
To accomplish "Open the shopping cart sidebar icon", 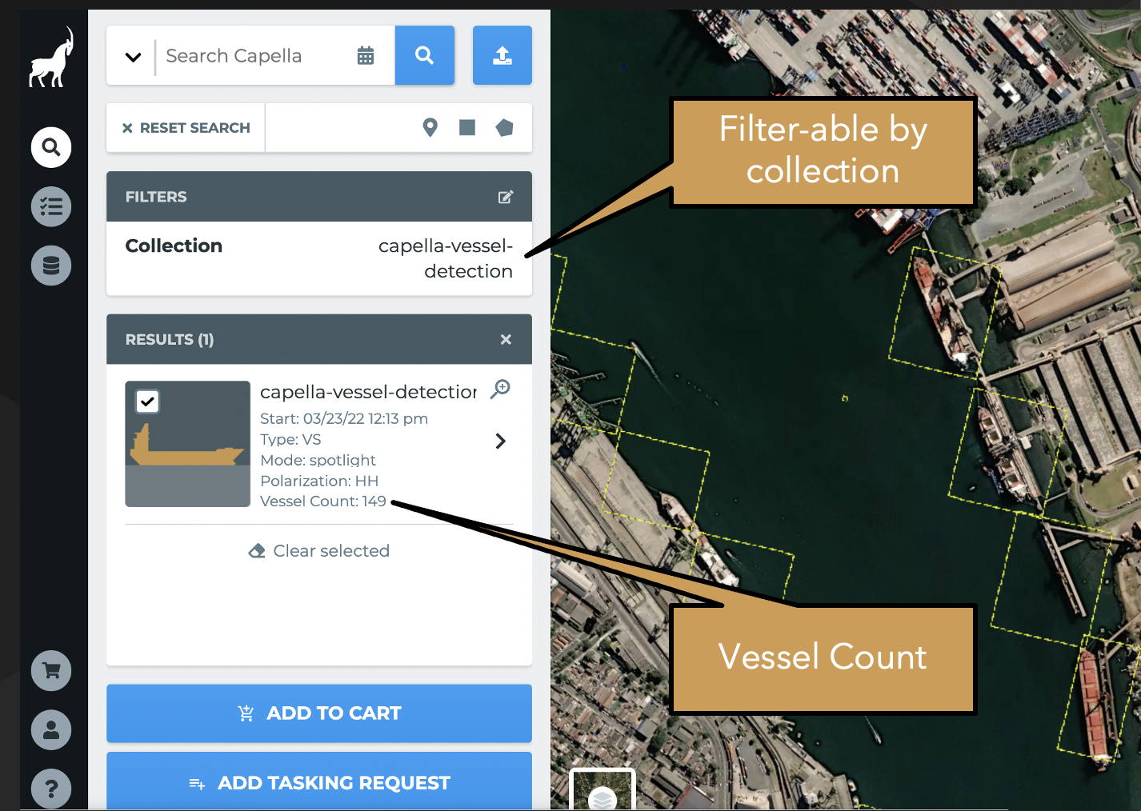I will click(51, 671).
